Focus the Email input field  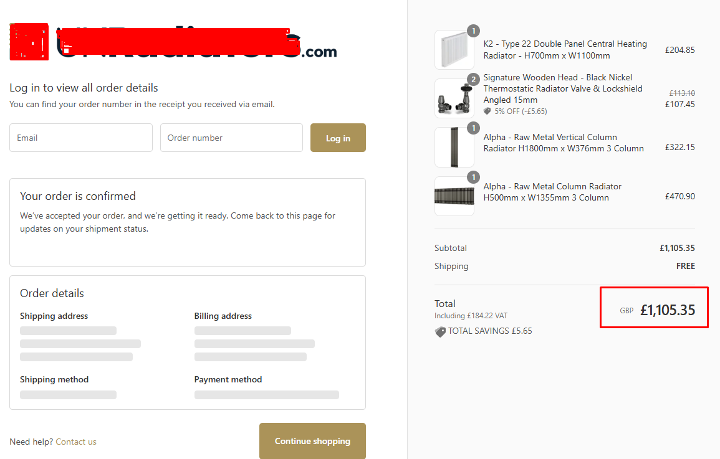pyautogui.click(x=81, y=138)
